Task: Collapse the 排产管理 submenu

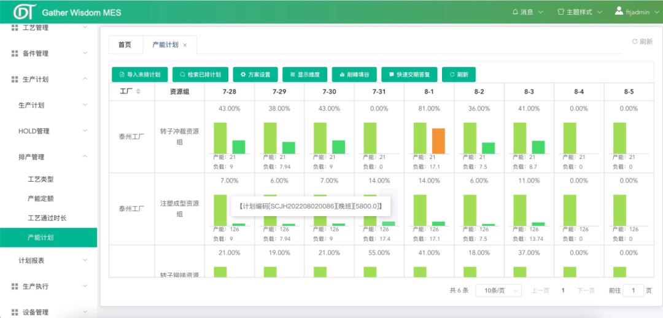Action: click(85, 157)
